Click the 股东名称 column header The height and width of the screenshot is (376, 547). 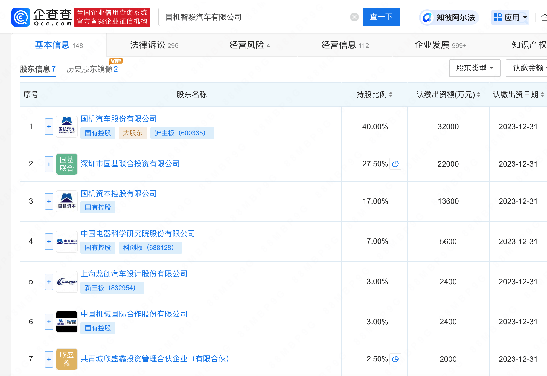coord(192,95)
